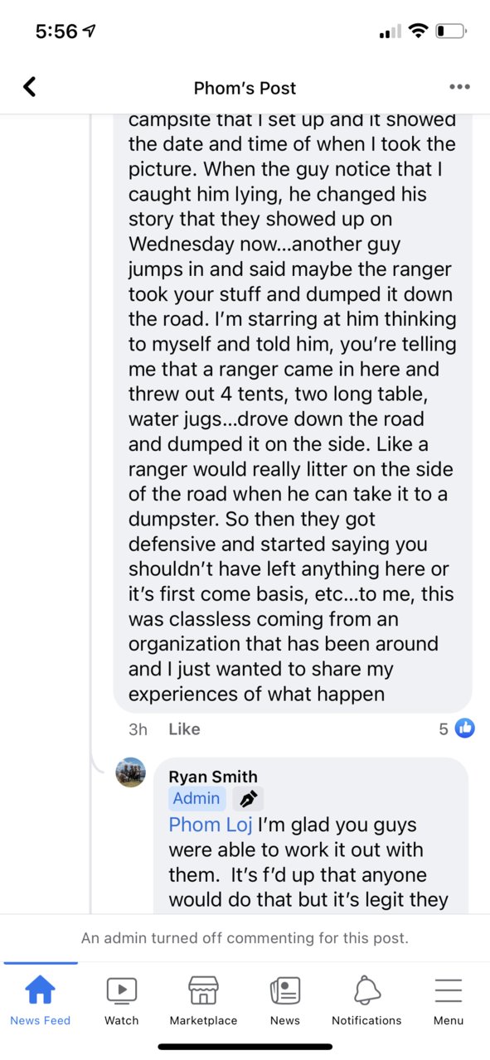This screenshot has width=490, height=1060.
Task: View the 5 reactions count
Action: 444,729
